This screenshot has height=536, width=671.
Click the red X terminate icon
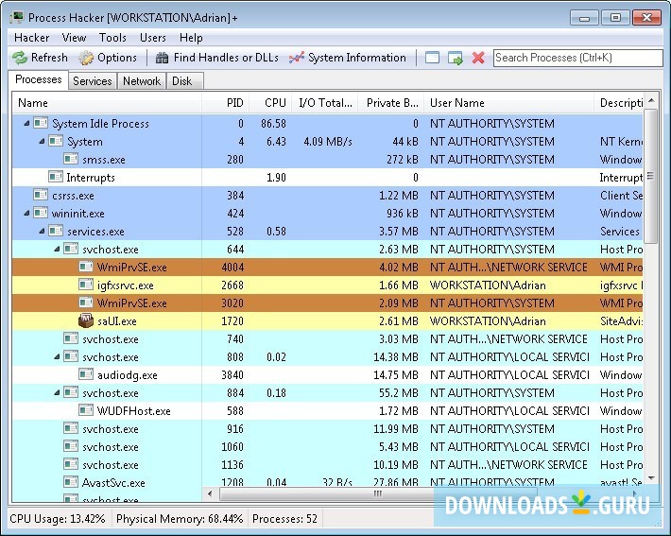pyautogui.click(x=478, y=58)
